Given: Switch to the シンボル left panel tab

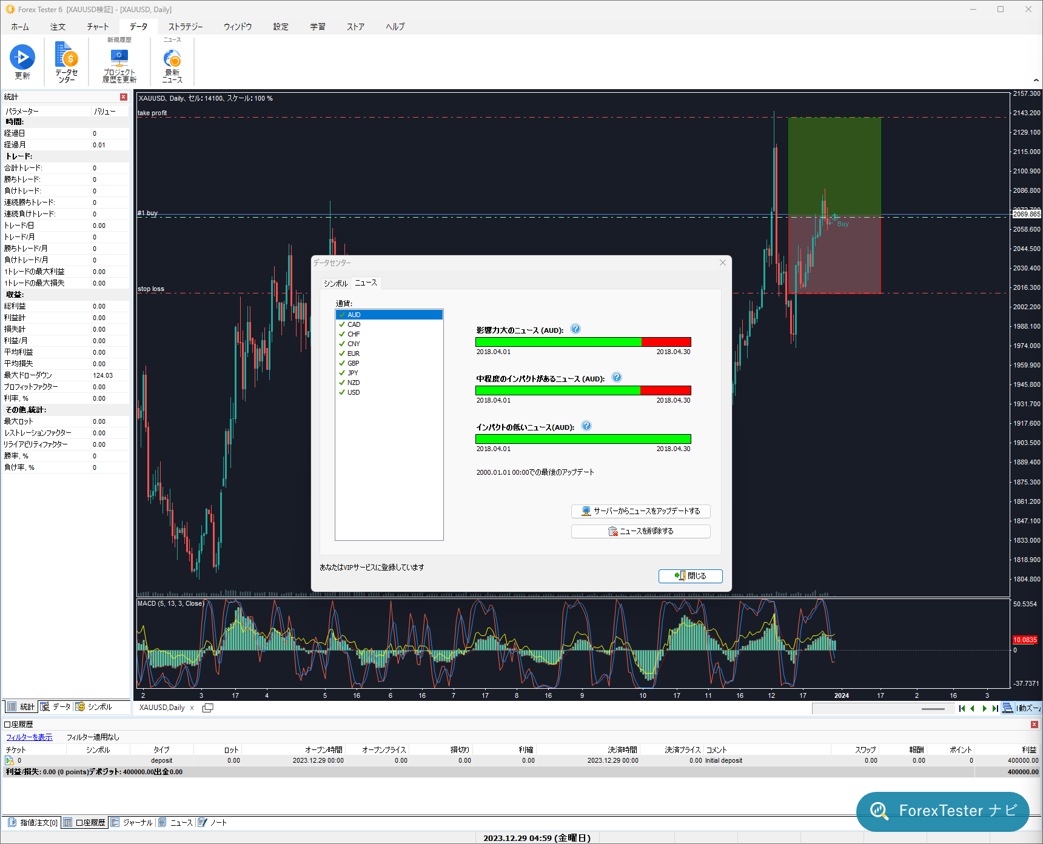Looking at the screenshot, I should (x=94, y=707).
